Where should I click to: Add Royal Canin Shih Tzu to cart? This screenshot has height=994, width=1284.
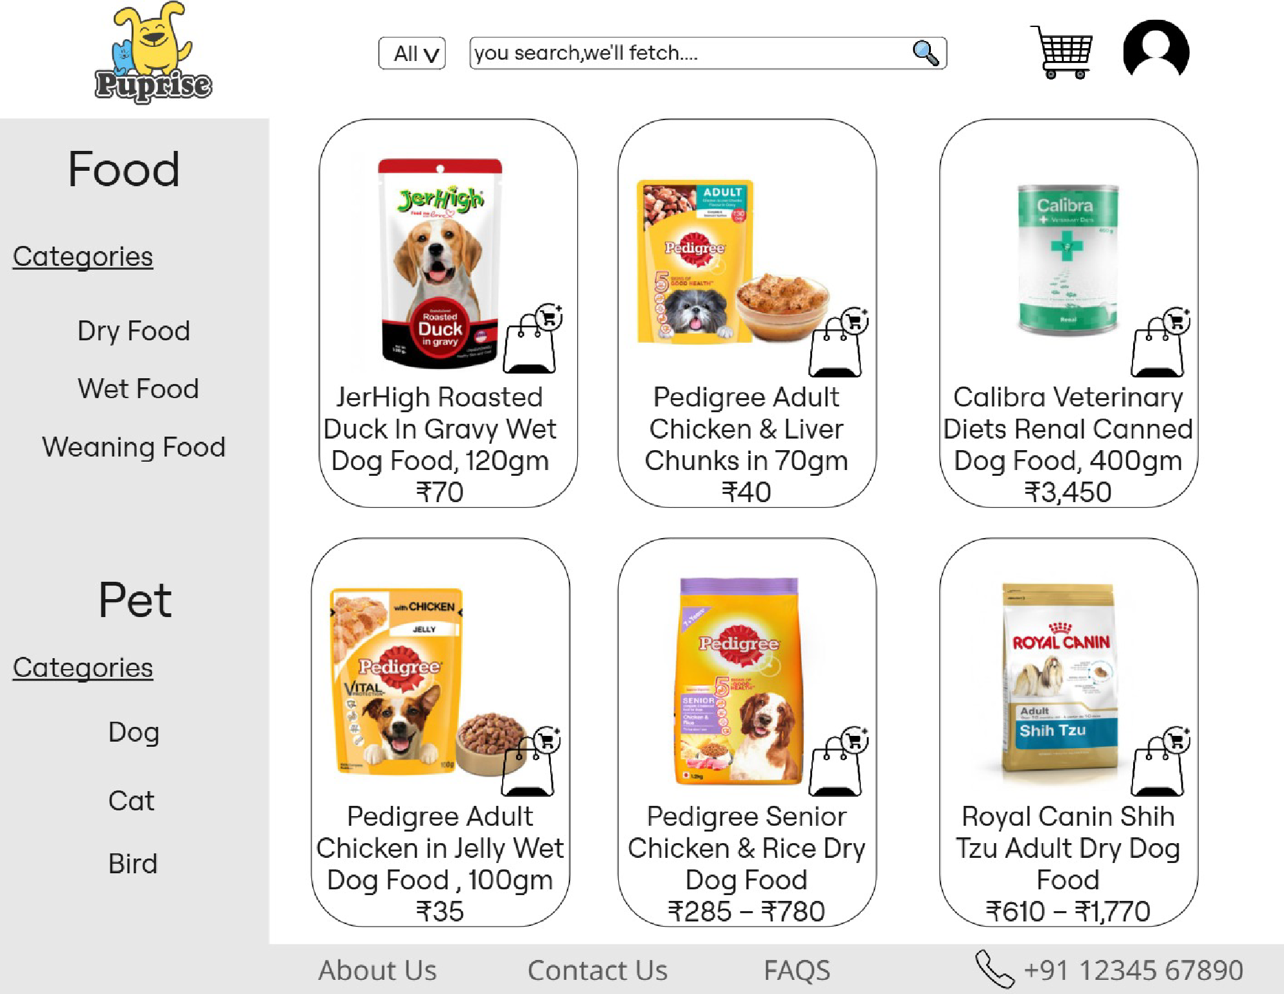(x=1160, y=762)
